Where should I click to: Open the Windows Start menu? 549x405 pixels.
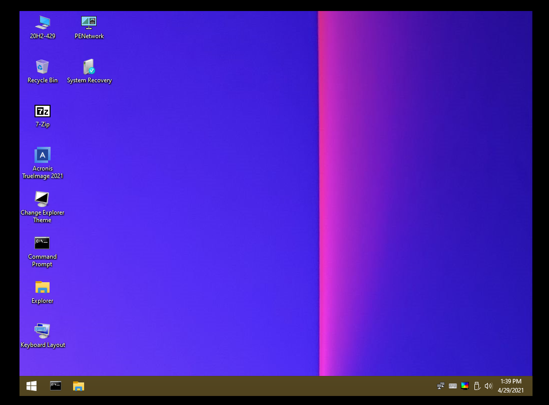coord(31,386)
